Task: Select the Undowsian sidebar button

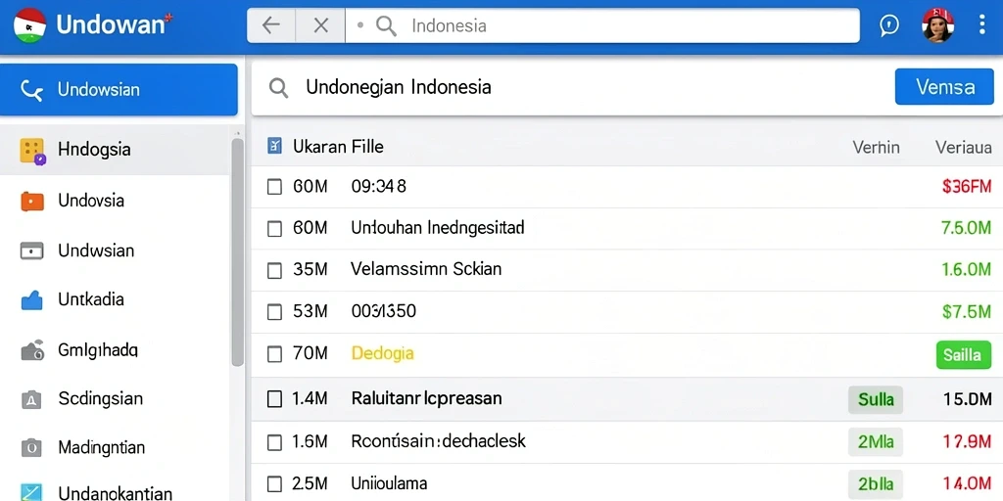Action: pos(119,89)
